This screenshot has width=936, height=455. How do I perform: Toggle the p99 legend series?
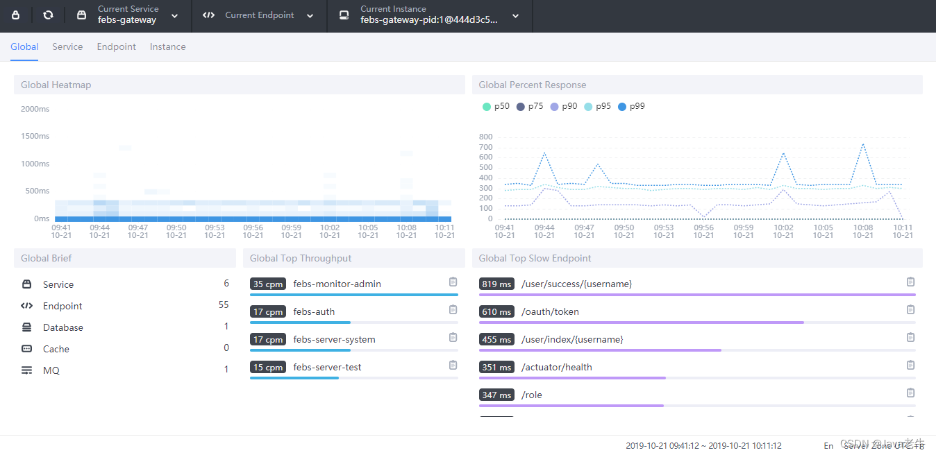pyautogui.click(x=631, y=106)
